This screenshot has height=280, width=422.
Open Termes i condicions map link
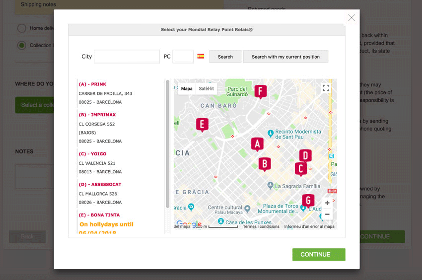click(261, 227)
